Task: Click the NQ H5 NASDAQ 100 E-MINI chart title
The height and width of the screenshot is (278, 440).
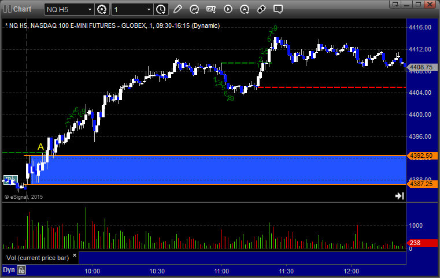Action: [x=112, y=25]
